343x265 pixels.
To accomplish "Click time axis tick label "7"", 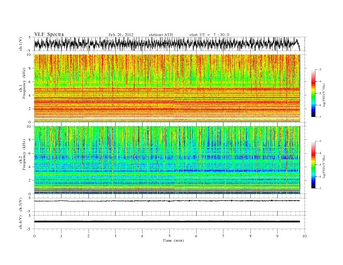I will pyautogui.click(x=223, y=236).
